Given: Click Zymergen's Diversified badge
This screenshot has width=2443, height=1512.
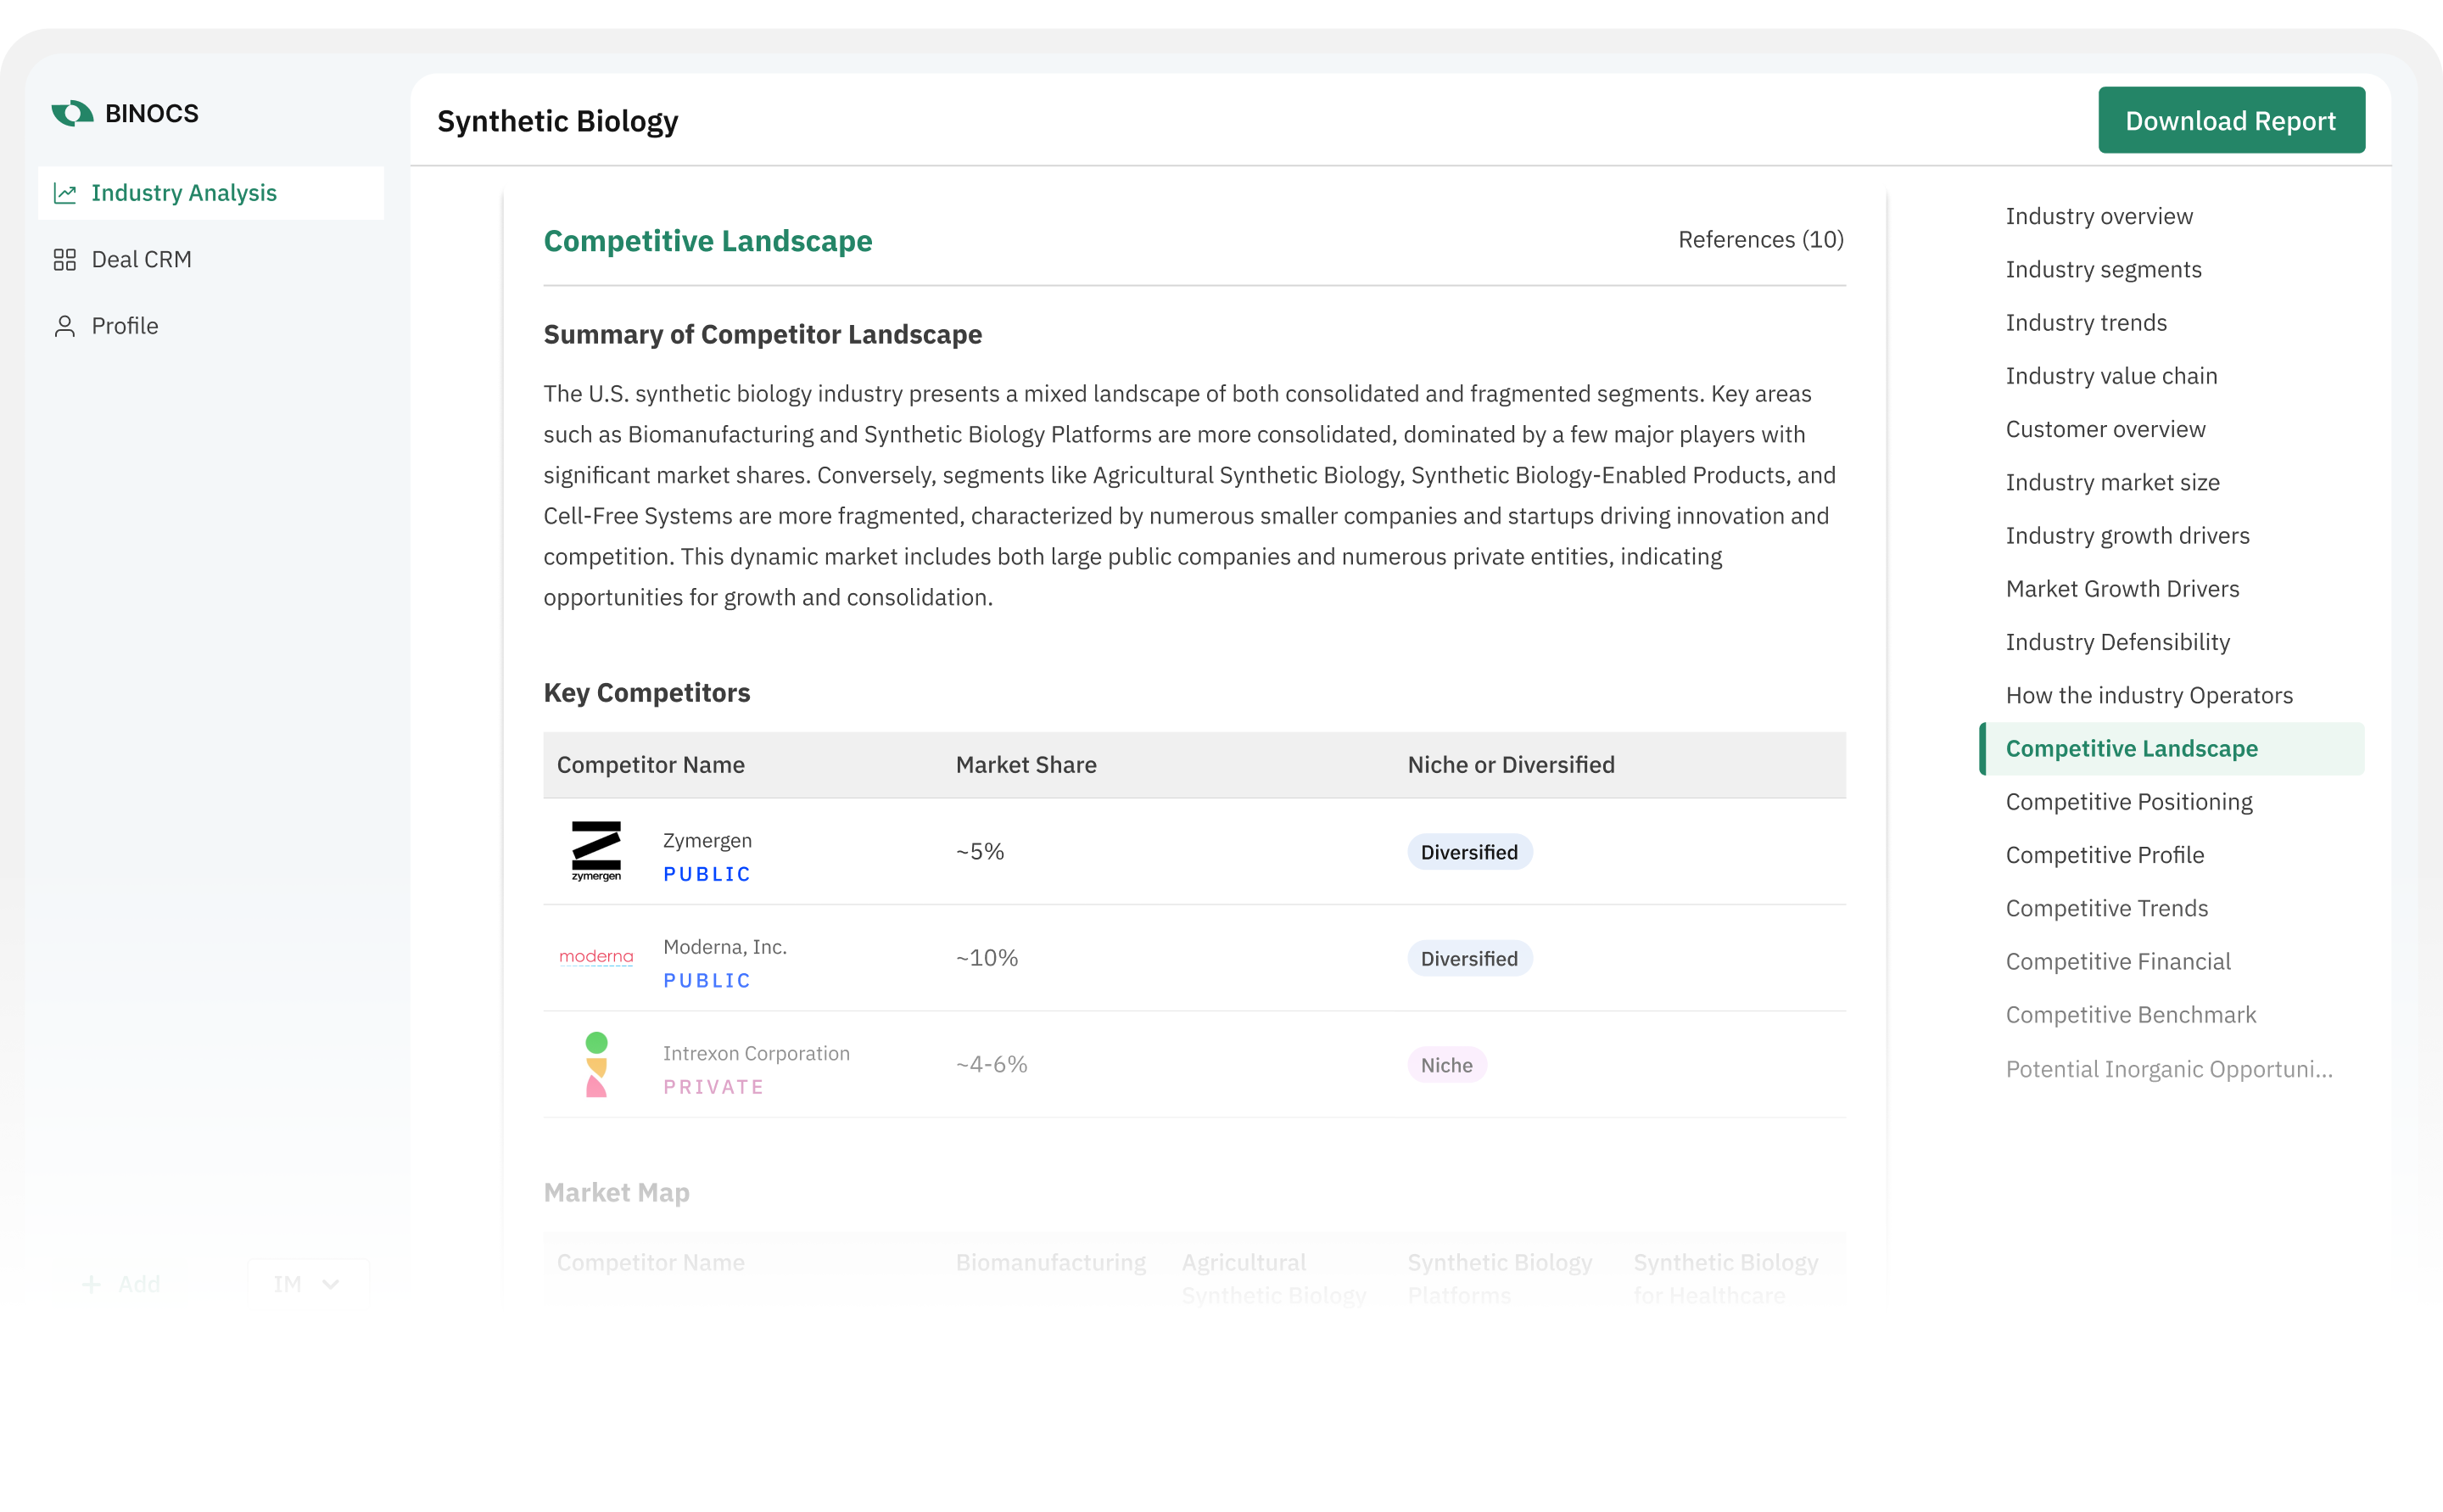Looking at the screenshot, I should (1469, 852).
